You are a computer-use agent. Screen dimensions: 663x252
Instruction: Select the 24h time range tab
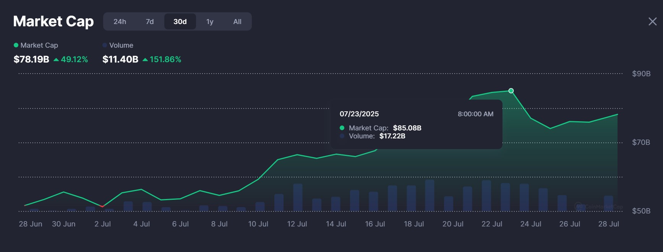tap(120, 22)
